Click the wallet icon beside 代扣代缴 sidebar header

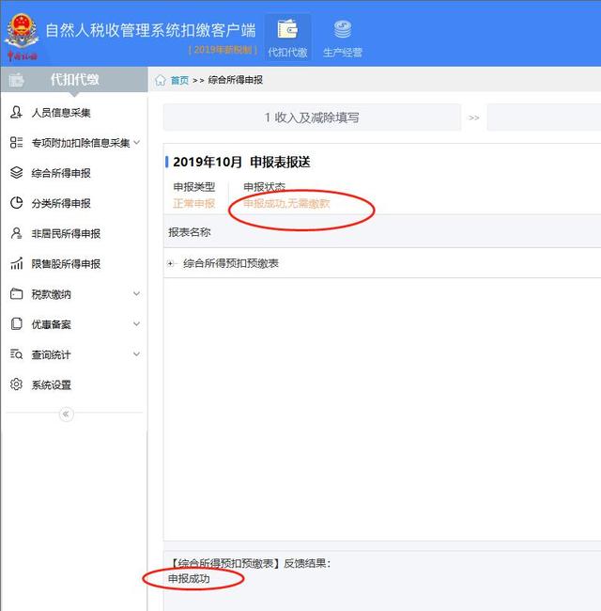click(16, 80)
